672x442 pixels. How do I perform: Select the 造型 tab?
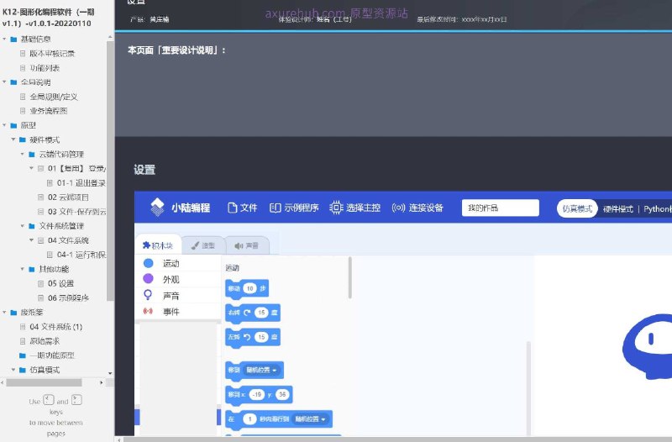point(203,245)
